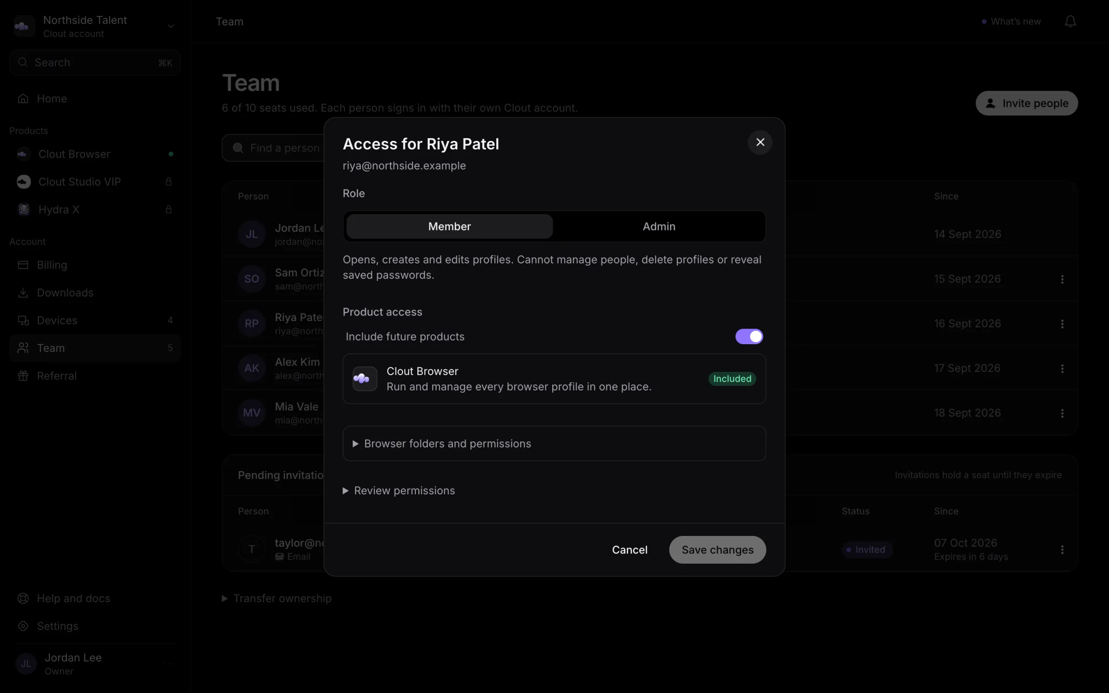
Task: Open What's new link
Action: [1012, 21]
